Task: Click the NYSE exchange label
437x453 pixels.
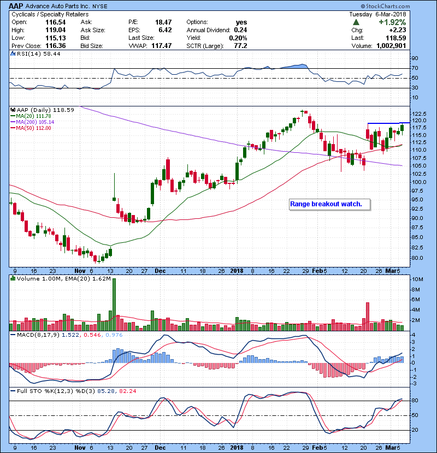Action: (100, 7)
